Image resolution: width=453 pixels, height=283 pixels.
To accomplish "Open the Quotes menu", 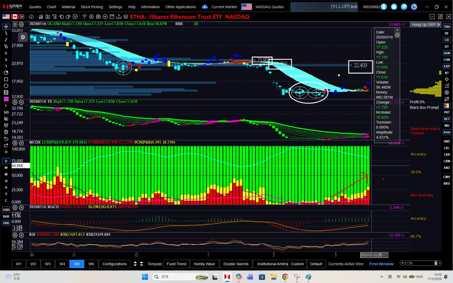I will 35,7.
